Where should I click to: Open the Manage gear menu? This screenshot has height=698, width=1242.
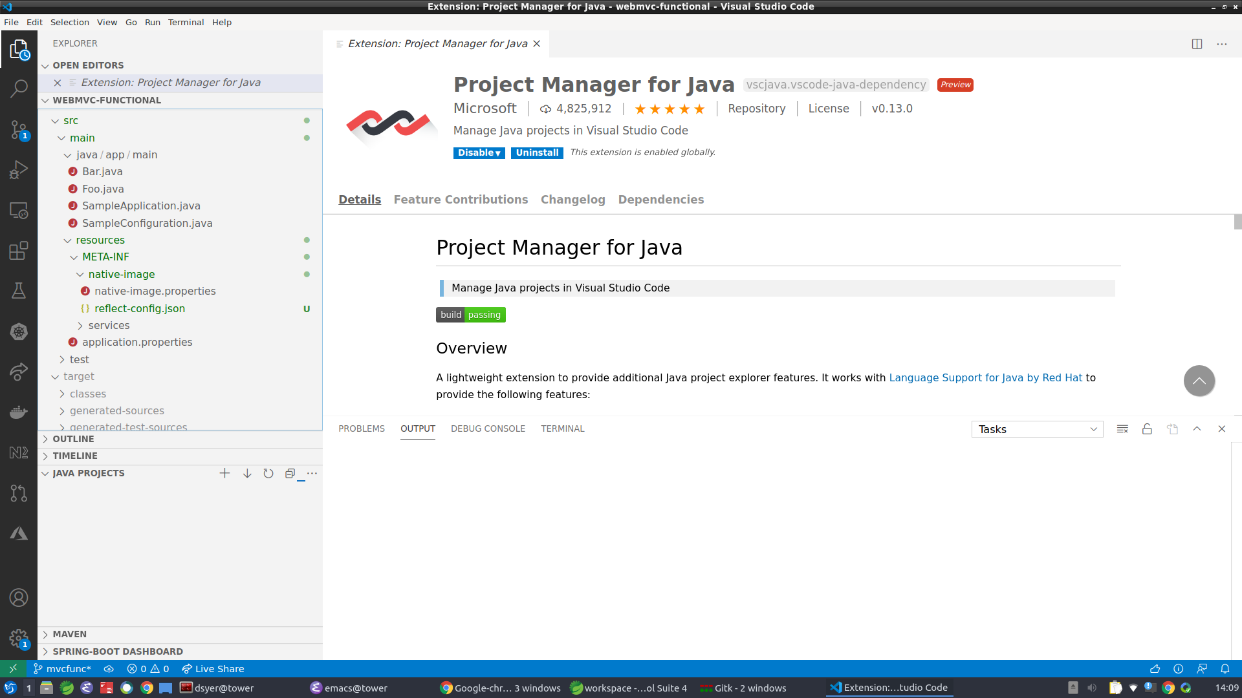(x=19, y=639)
